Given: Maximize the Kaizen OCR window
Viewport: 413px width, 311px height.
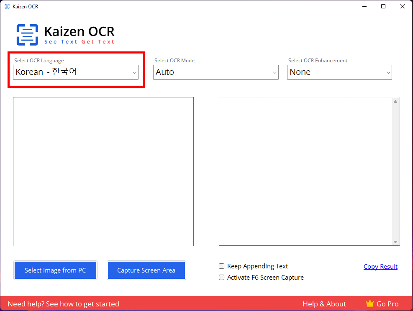Looking at the screenshot, I should tap(383, 7).
